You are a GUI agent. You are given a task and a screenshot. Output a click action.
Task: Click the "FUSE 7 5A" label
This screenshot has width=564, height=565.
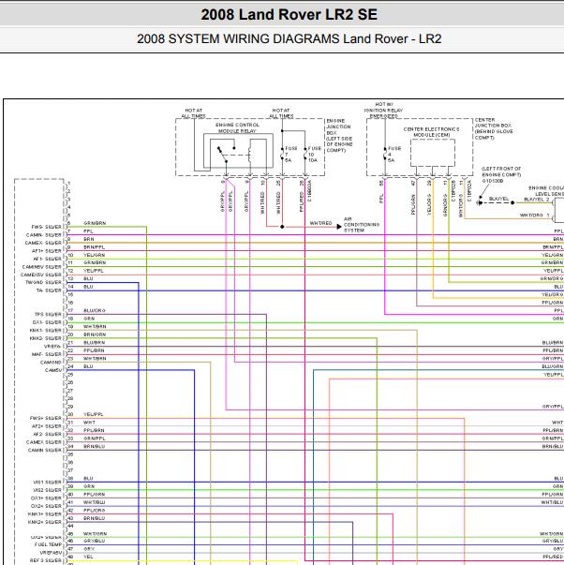coord(290,155)
